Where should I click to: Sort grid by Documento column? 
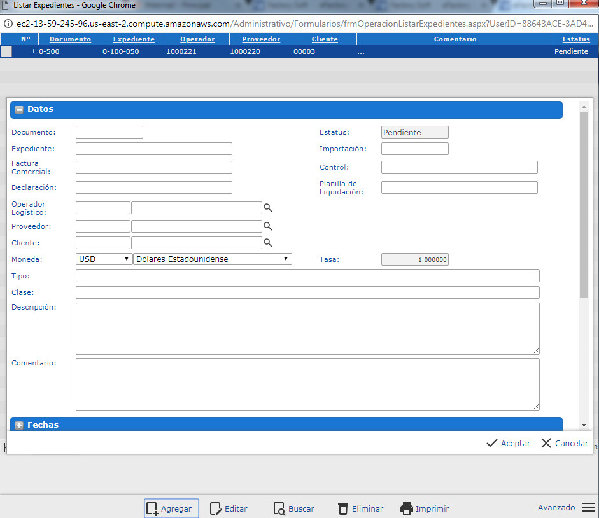tap(70, 39)
